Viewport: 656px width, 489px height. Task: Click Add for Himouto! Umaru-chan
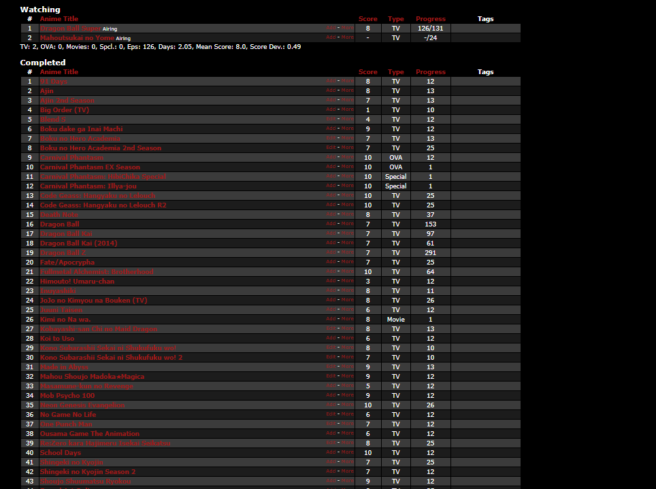tap(331, 281)
